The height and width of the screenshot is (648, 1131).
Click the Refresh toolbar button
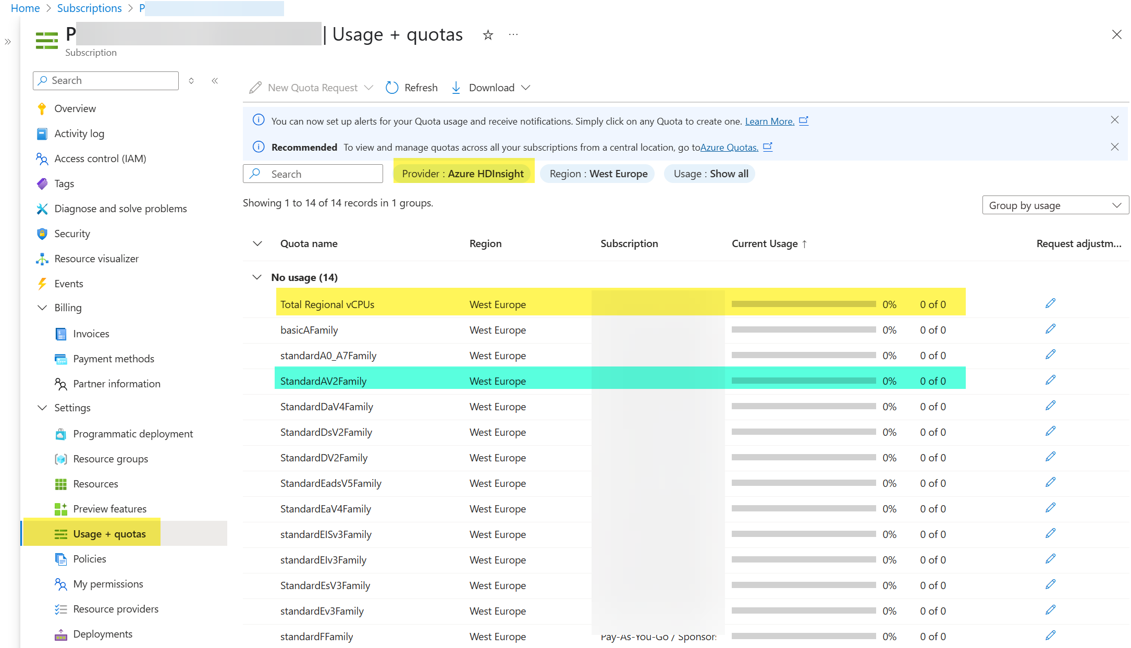point(412,88)
